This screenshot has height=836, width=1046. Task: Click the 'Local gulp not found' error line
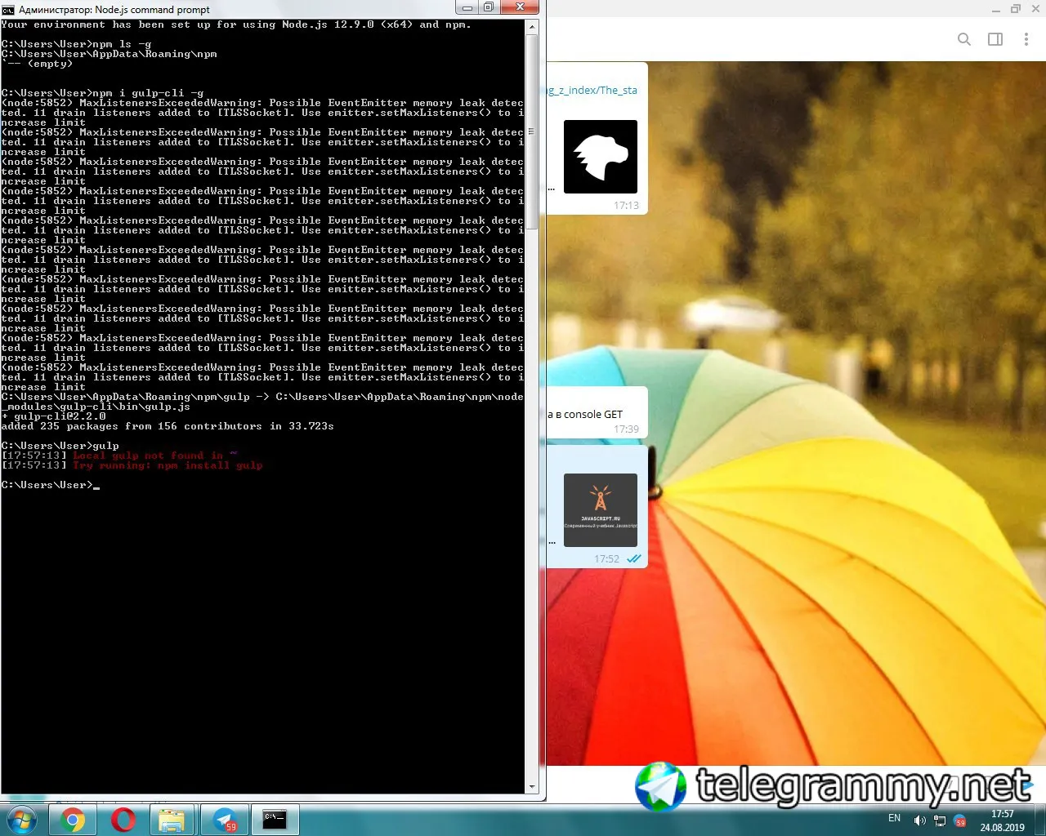pyautogui.click(x=119, y=456)
